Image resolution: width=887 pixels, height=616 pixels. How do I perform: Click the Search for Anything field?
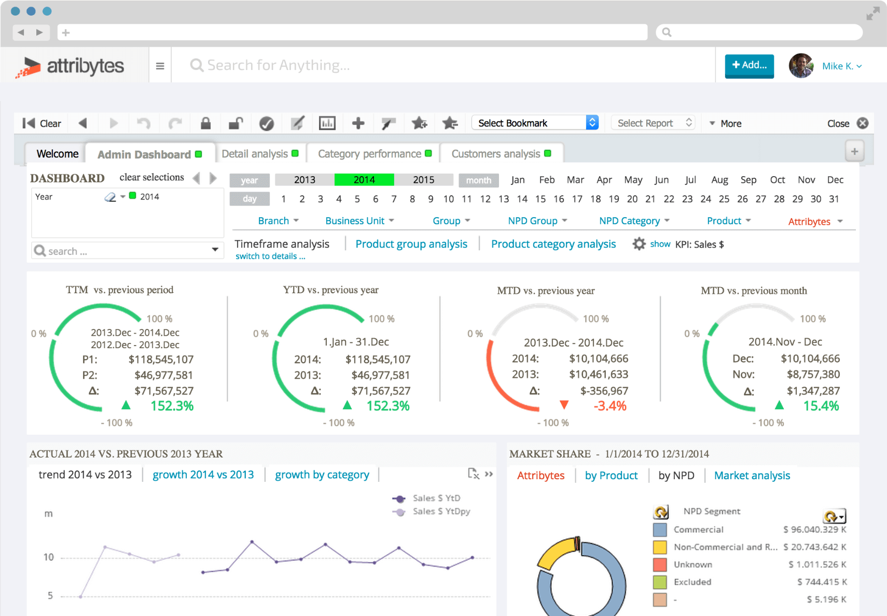(443, 65)
